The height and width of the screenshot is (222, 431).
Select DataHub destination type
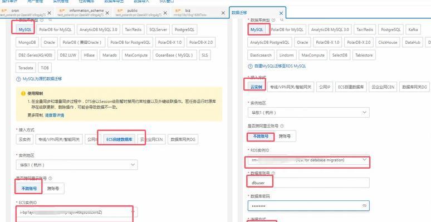(413, 43)
